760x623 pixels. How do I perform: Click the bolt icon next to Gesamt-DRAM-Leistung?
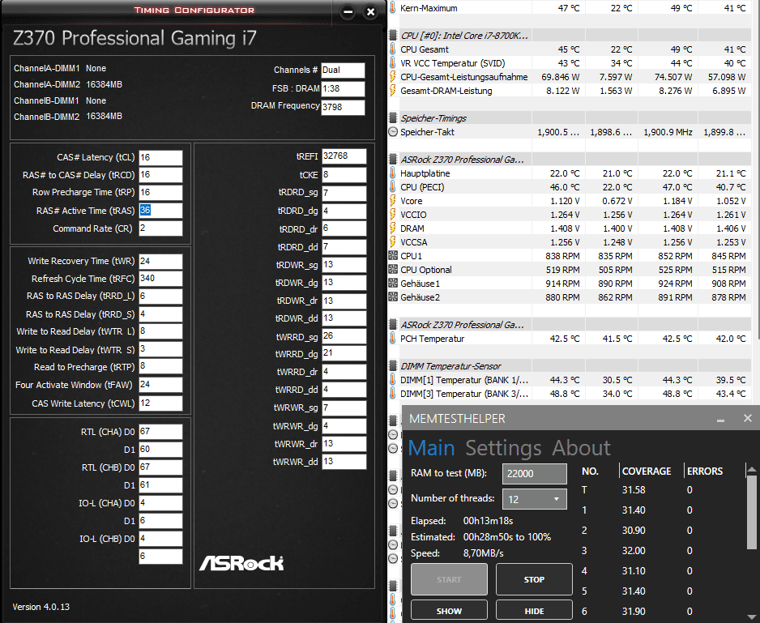click(x=393, y=91)
